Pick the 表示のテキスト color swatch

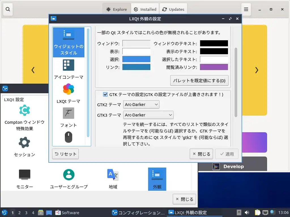(x=214, y=51)
